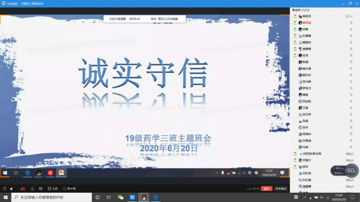Open the blue W app on taskbar
Viewport: 360px width, 202px height.
pos(132,197)
